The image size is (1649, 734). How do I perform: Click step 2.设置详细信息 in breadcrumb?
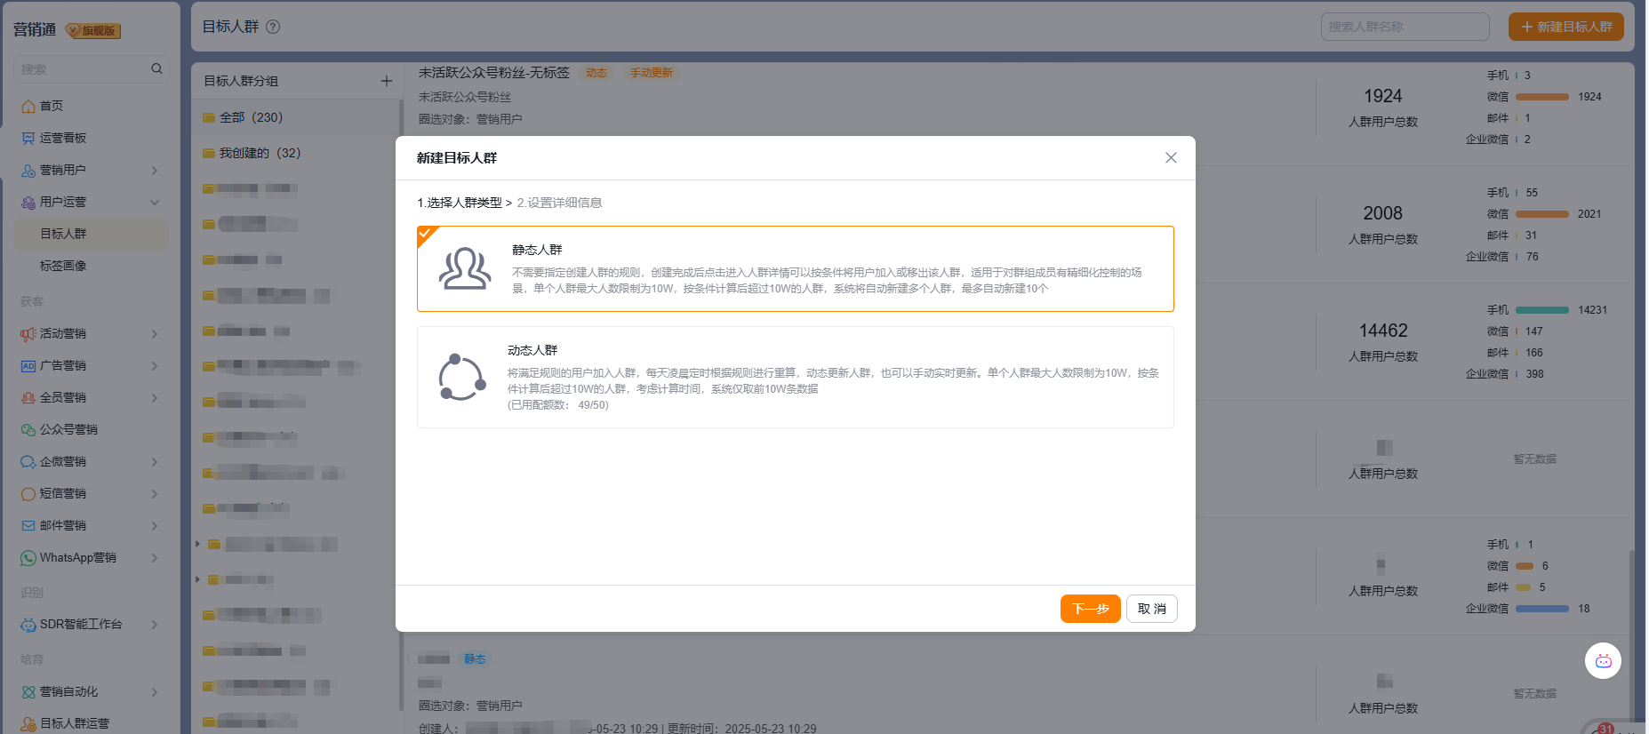point(559,203)
